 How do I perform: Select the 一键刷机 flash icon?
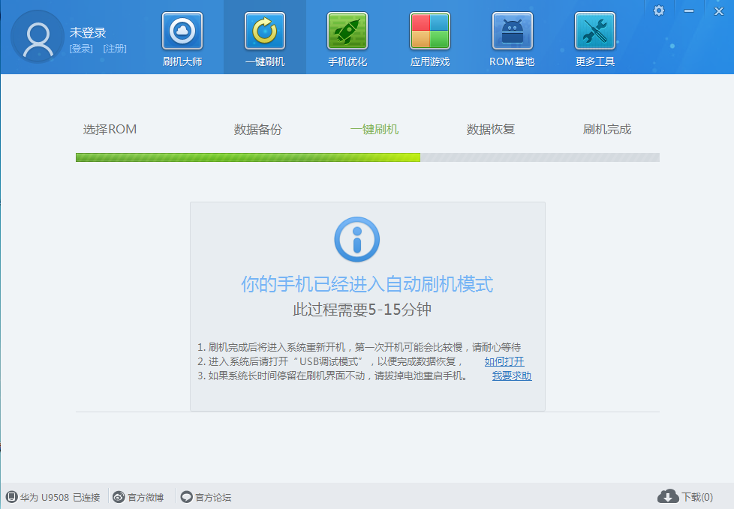click(265, 32)
